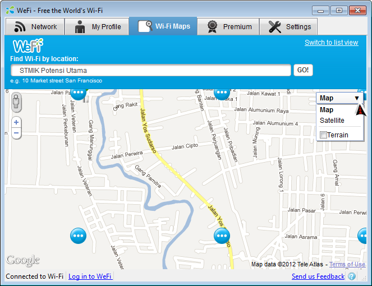
Task: Click the Jalan Pribadian street label
Action: pyautogui.click(x=231, y=145)
